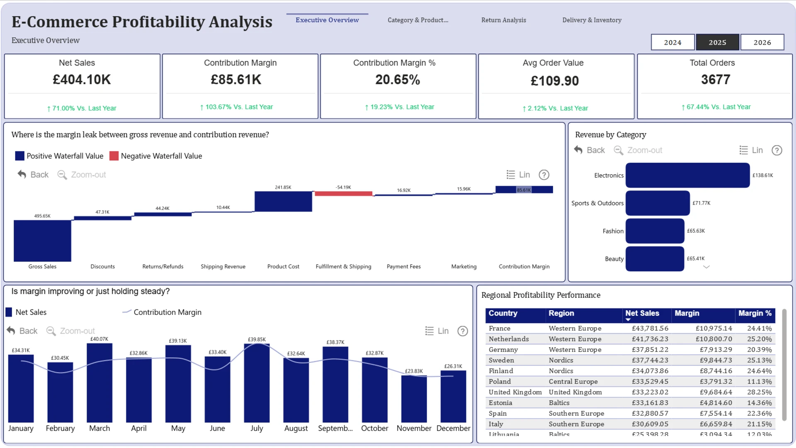
Task: Open Executive Overview tab
Action: click(x=327, y=20)
